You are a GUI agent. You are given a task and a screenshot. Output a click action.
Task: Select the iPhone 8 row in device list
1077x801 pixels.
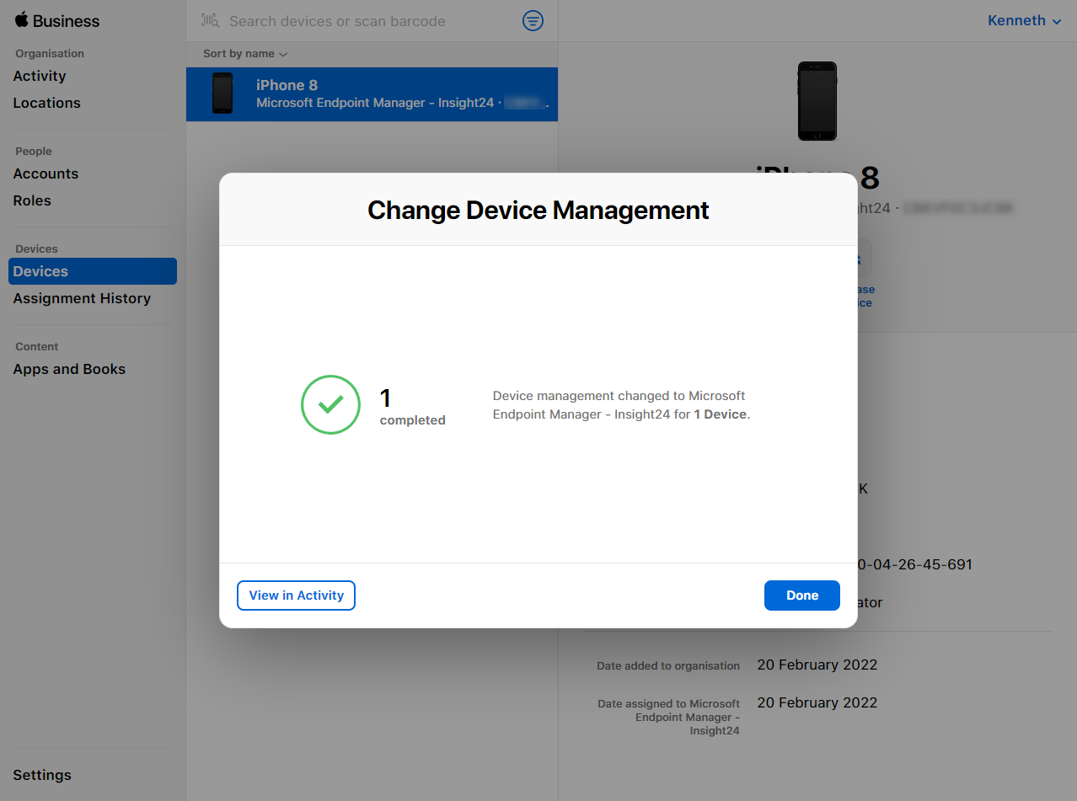pos(372,94)
